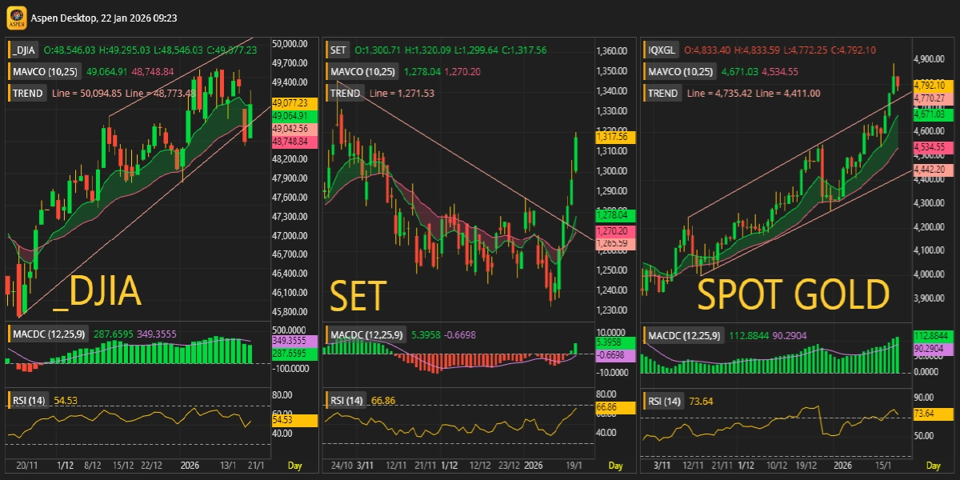Click the RSI (14) label in the SET panel
960x480 pixels.
tap(346, 400)
